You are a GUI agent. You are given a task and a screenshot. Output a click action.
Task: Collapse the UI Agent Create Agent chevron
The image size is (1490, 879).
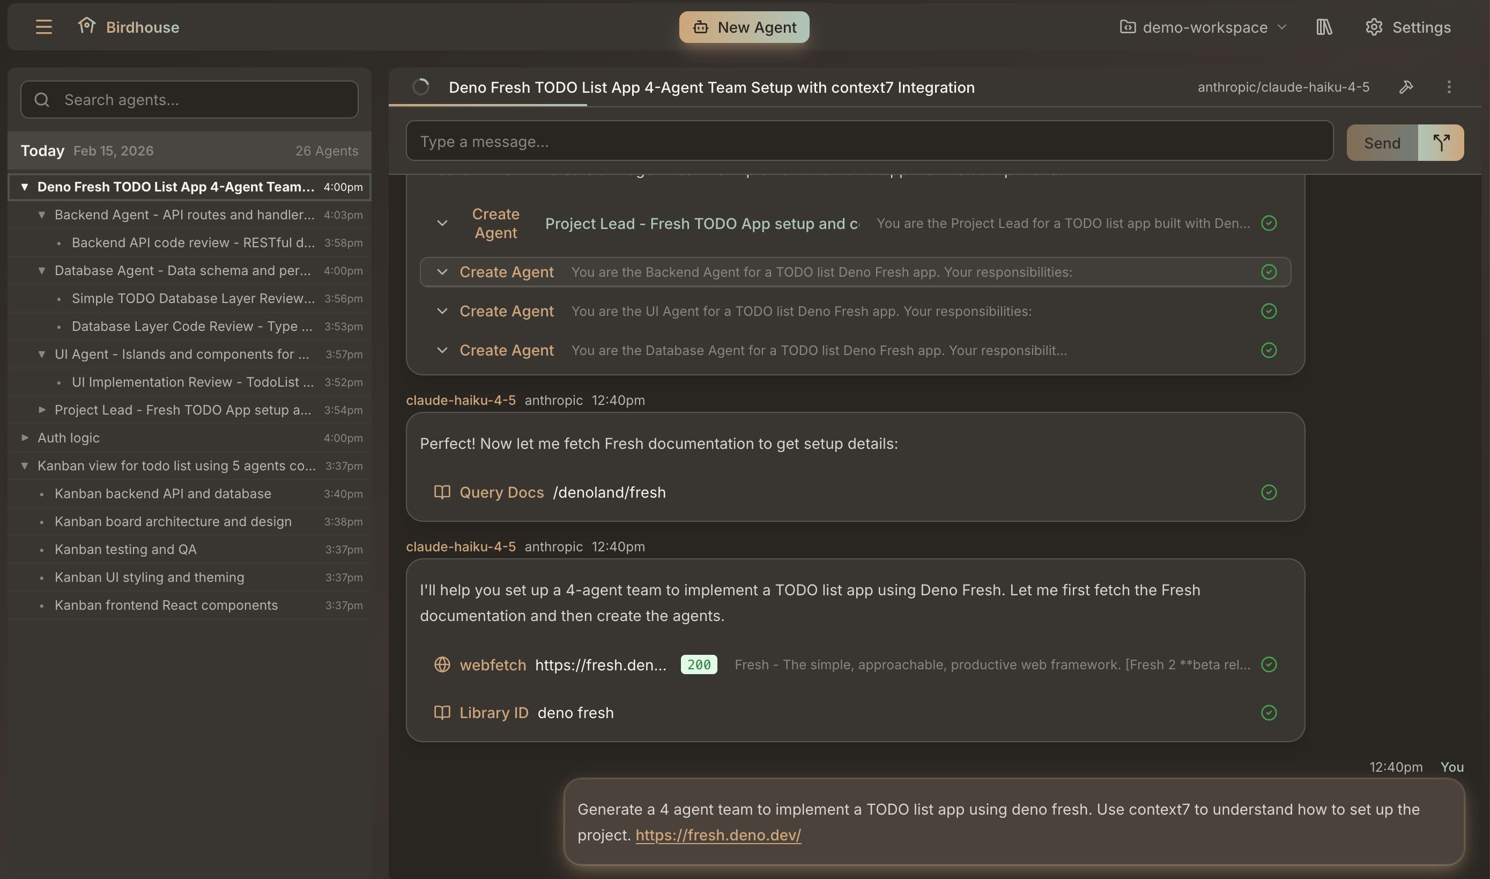(x=442, y=311)
